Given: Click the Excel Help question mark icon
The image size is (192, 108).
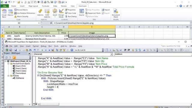Looking at the screenshot, I should (181, 6).
